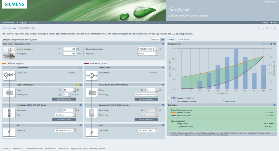Click the compare/split view icon in top toolbar

tap(259, 28)
